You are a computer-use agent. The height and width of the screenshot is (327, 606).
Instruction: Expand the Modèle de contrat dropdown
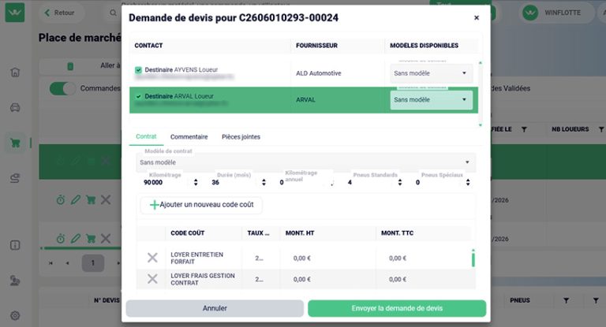coord(305,162)
